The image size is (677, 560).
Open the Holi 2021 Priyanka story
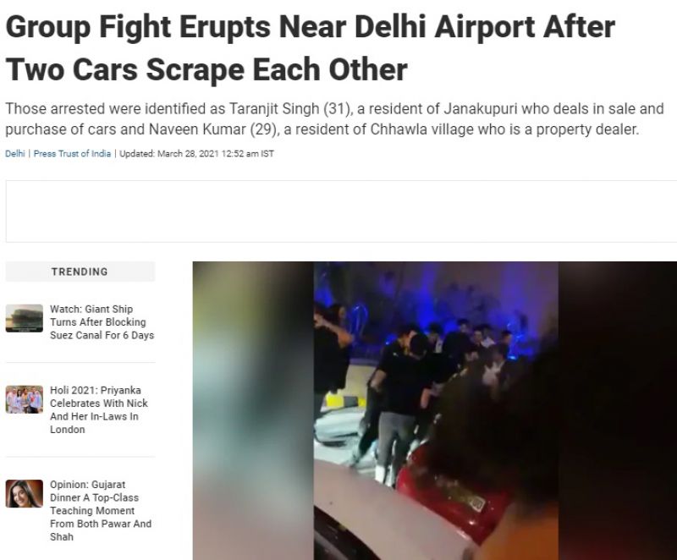pos(99,409)
